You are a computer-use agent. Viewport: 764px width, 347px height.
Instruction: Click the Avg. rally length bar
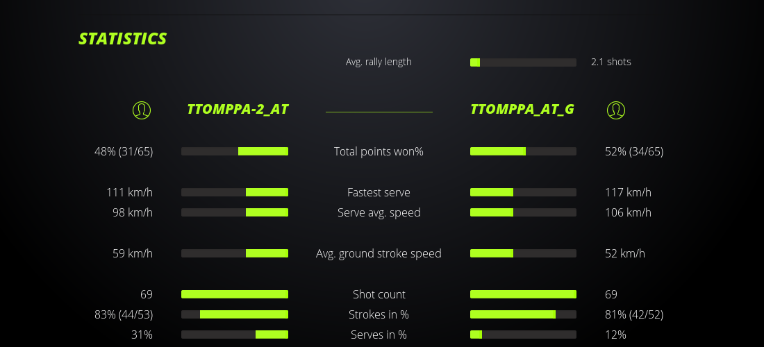pos(523,62)
